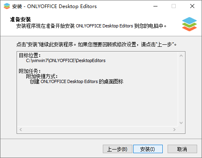Click the 准备安装 heading

(x=20, y=19)
